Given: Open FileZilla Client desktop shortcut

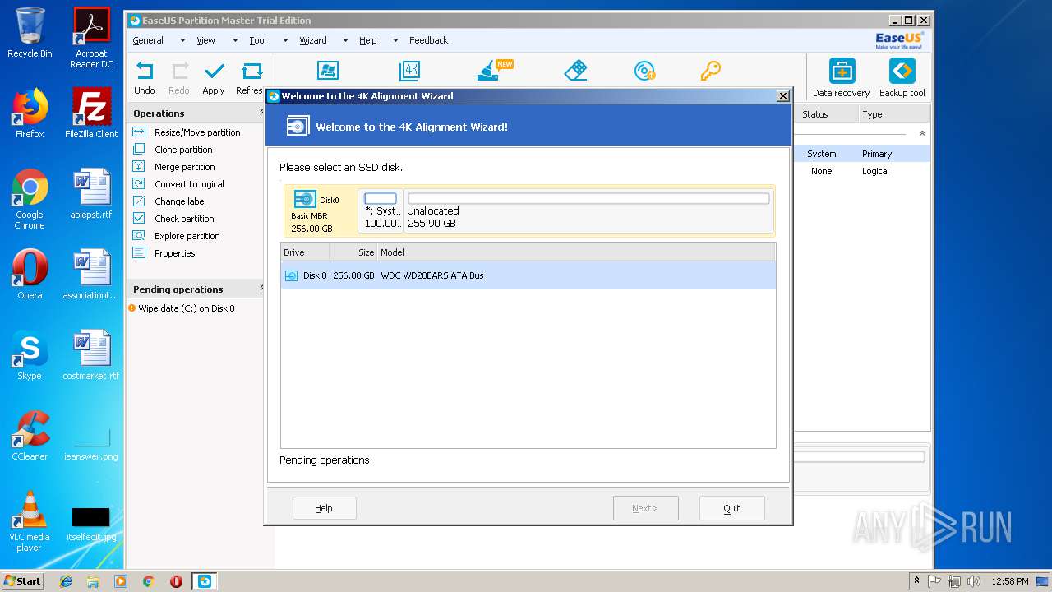Looking at the screenshot, I should click(x=91, y=113).
